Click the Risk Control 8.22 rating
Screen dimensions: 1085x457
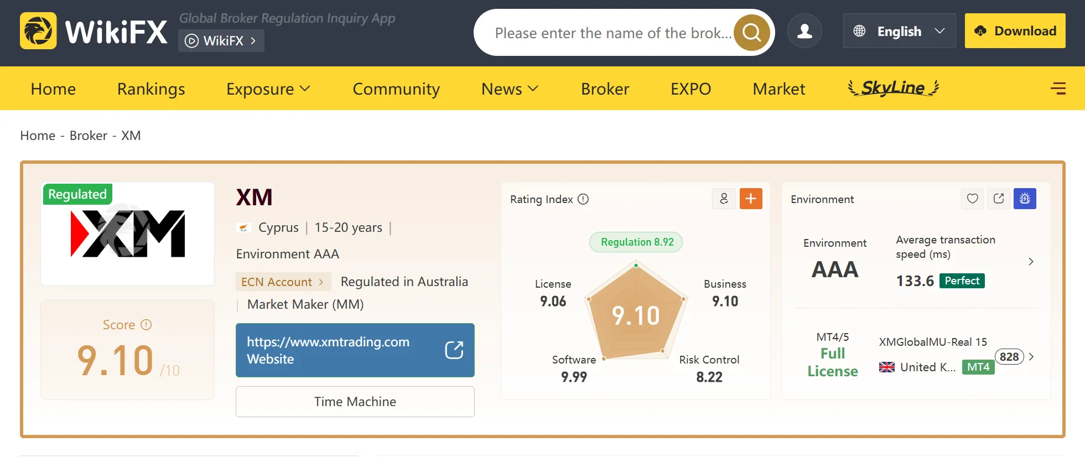click(x=709, y=368)
